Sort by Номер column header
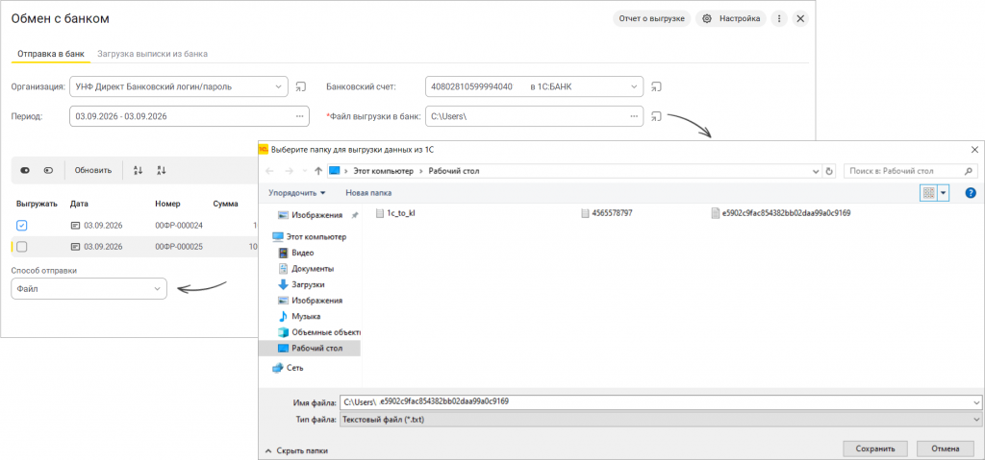The width and height of the screenshot is (985, 460). [167, 204]
